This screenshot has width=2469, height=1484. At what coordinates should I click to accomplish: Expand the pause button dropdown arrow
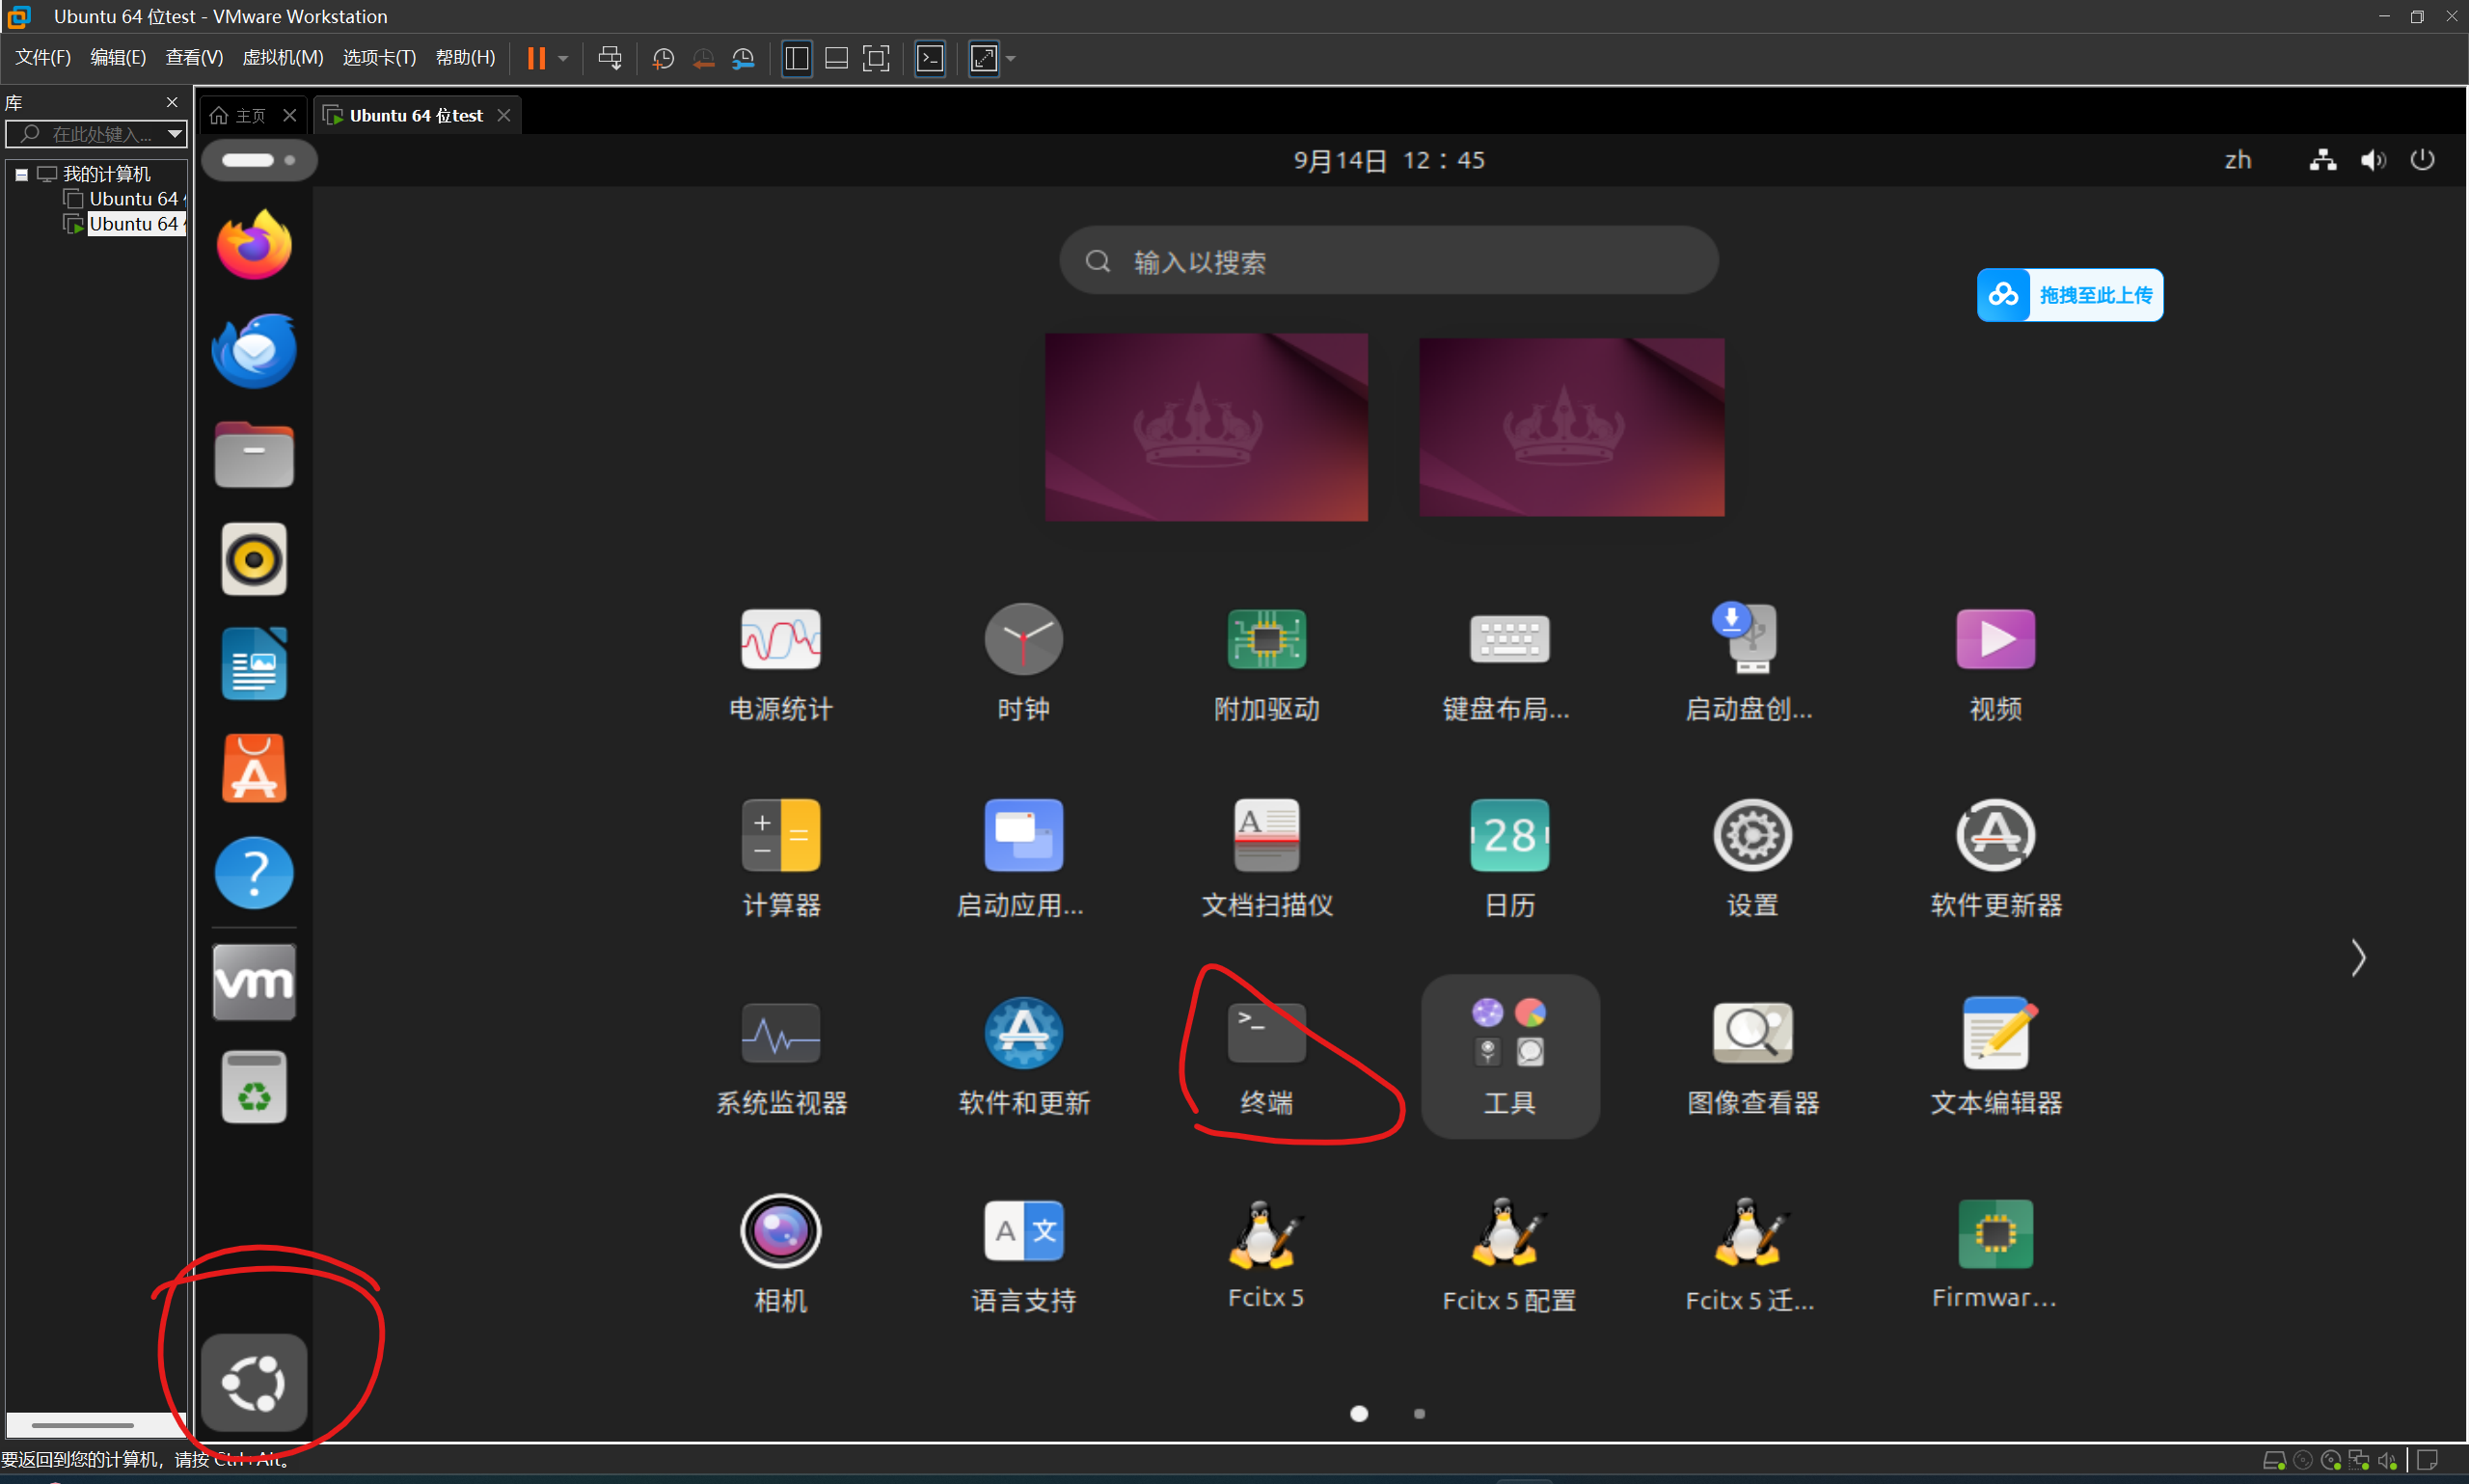tap(563, 58)
